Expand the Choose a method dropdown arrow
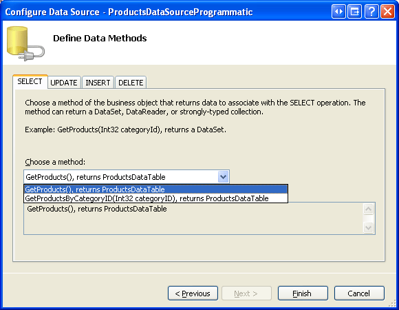 223,177
